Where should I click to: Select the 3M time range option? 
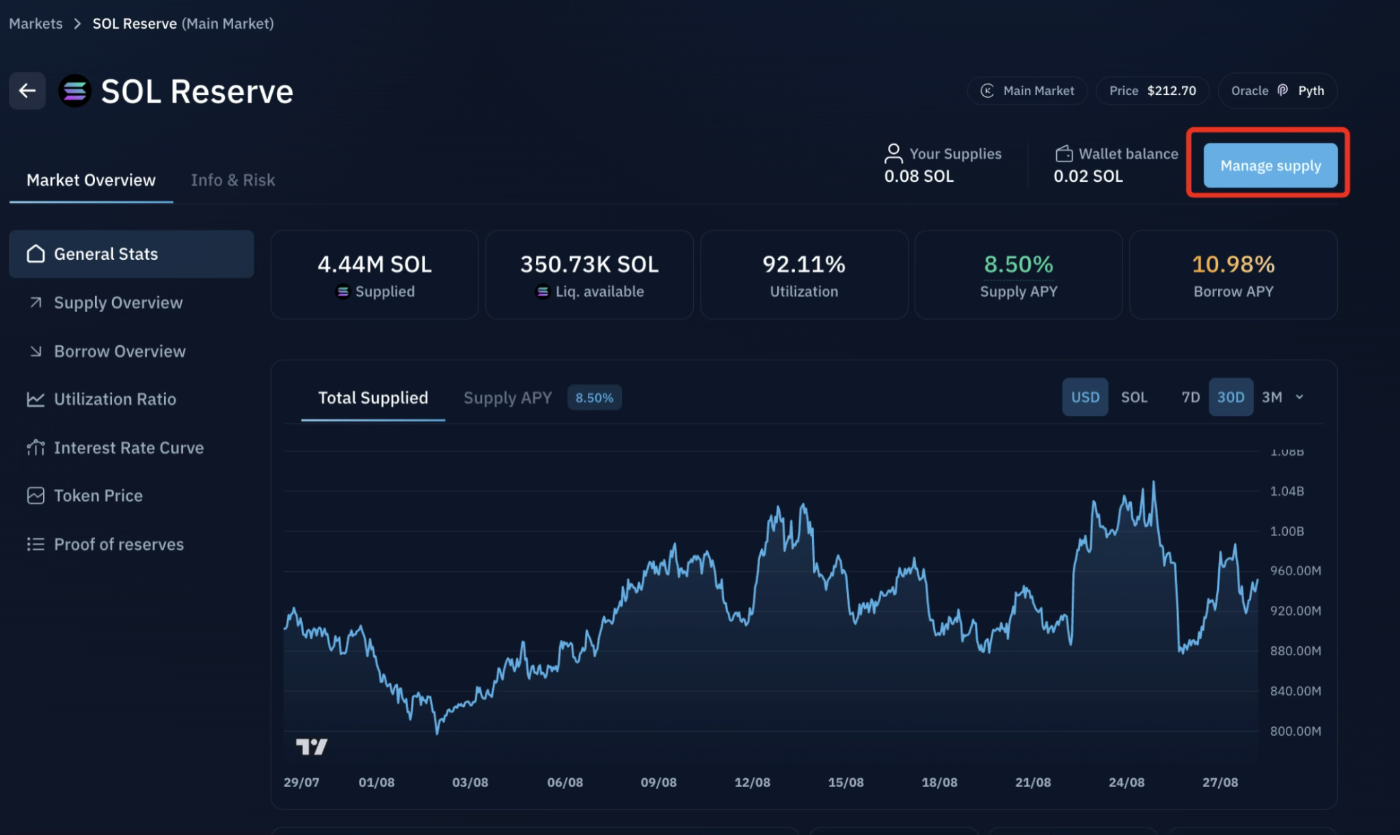1271,397
